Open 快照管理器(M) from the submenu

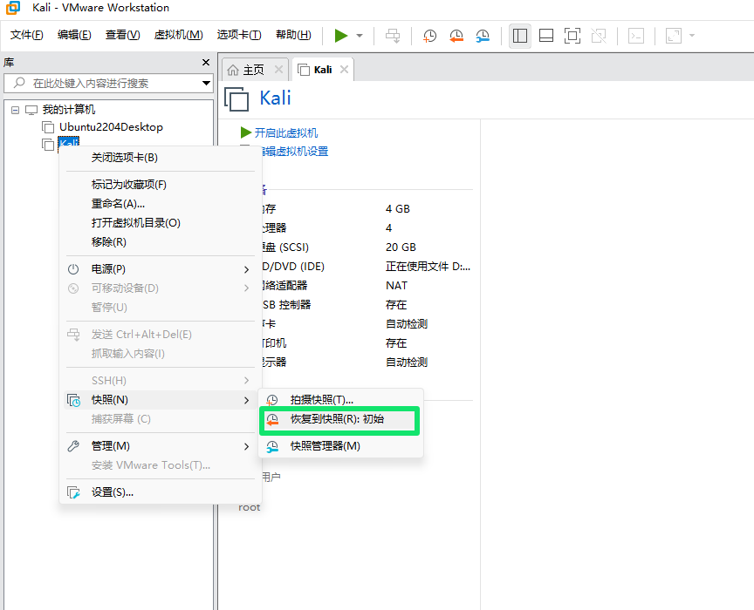[x=325, y=446]
